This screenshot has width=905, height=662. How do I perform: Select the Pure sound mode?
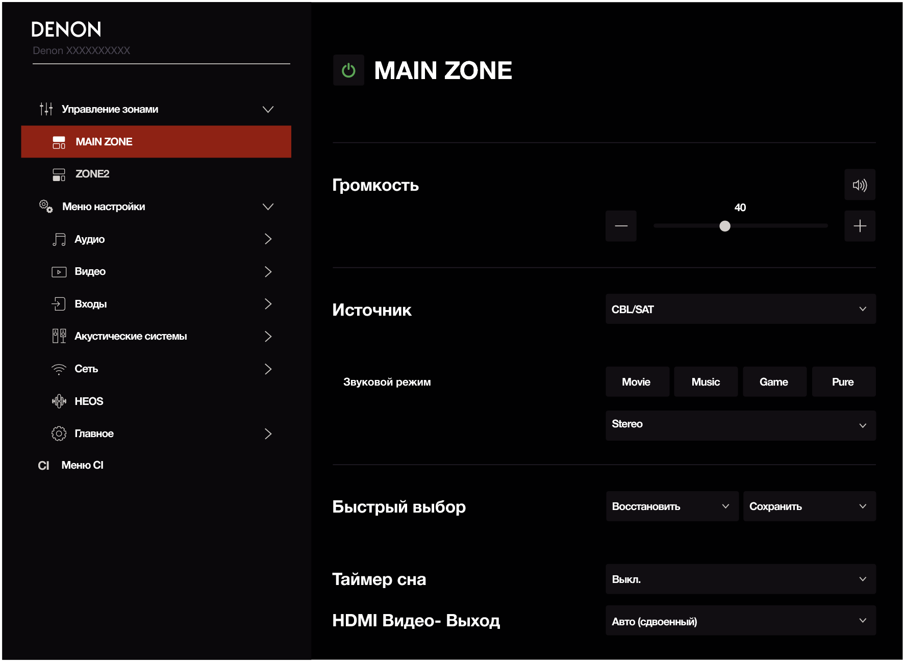click(x=843, y=382)
